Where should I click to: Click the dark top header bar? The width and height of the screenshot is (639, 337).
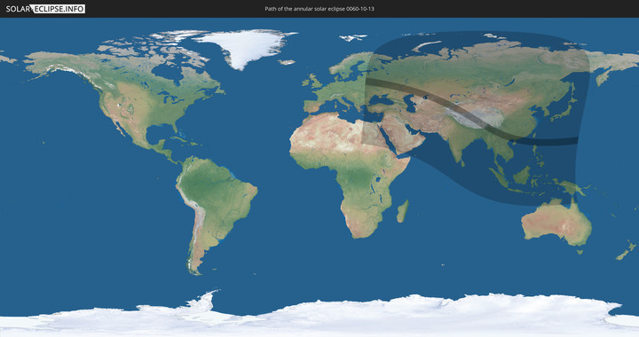[x=319, y=9]
